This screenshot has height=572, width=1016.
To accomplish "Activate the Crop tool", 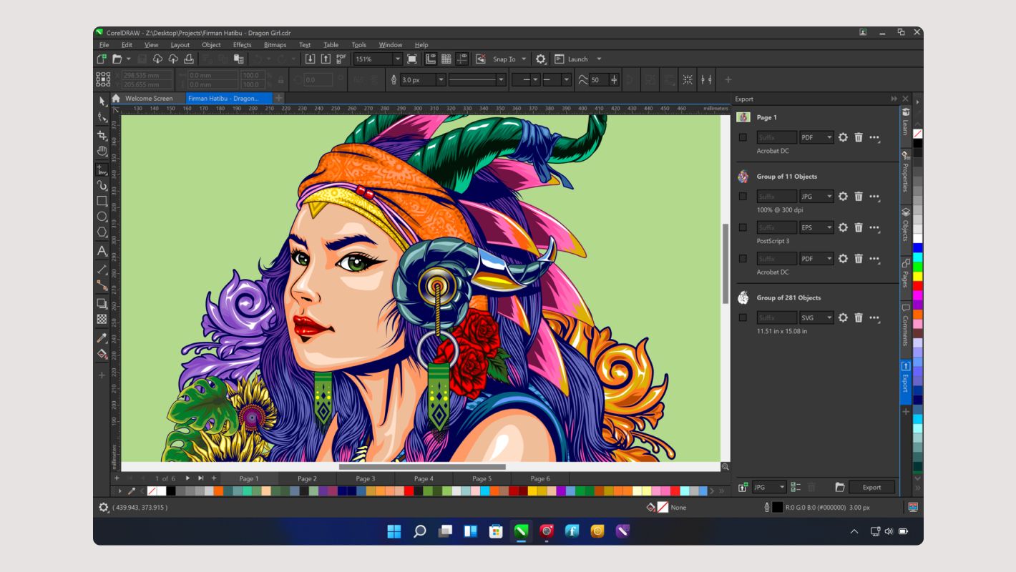I will coord(102,134).
